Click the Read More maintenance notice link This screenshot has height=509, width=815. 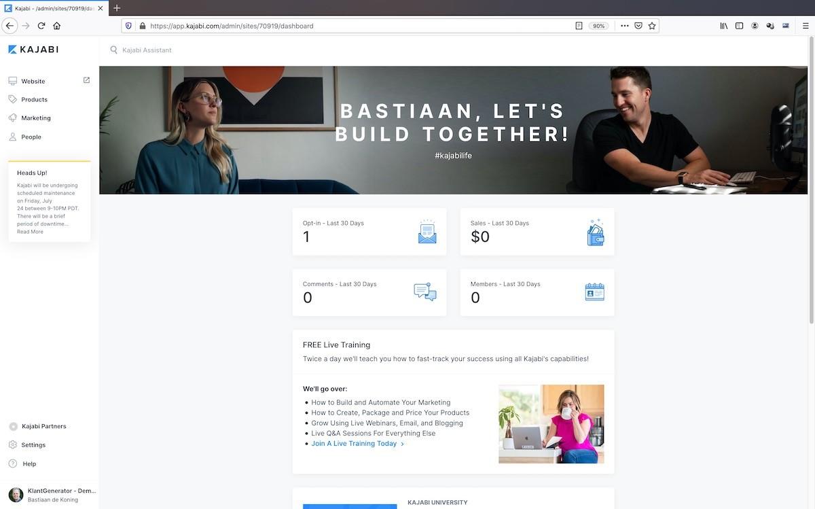[x=30, y=232]
